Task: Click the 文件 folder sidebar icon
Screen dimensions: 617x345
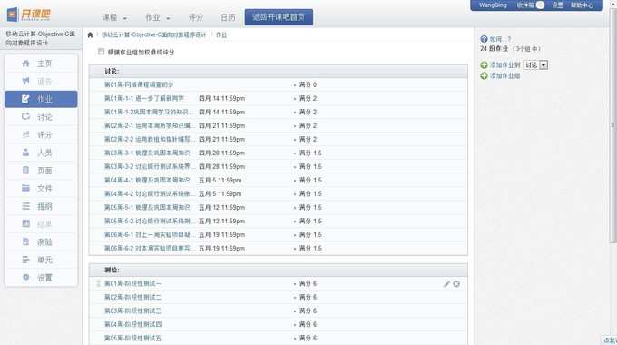Action: pos(25,188)
